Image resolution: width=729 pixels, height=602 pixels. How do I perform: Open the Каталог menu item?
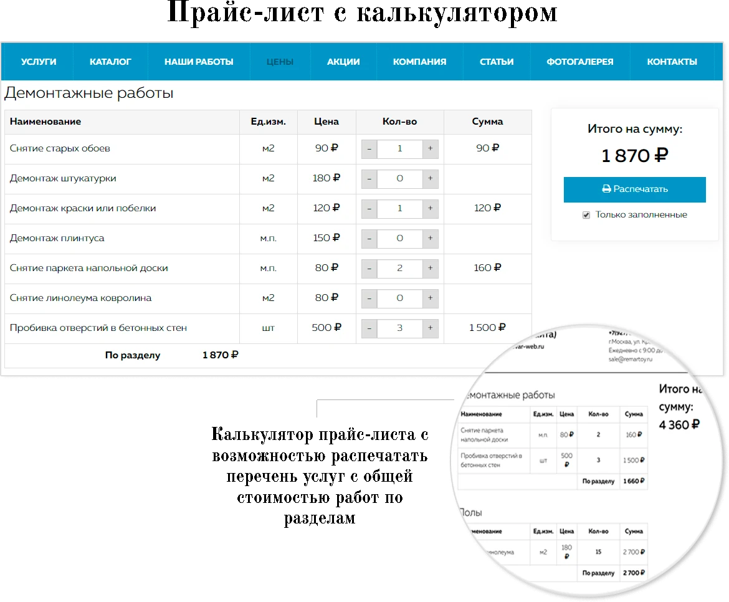click(x=110, y=62)
